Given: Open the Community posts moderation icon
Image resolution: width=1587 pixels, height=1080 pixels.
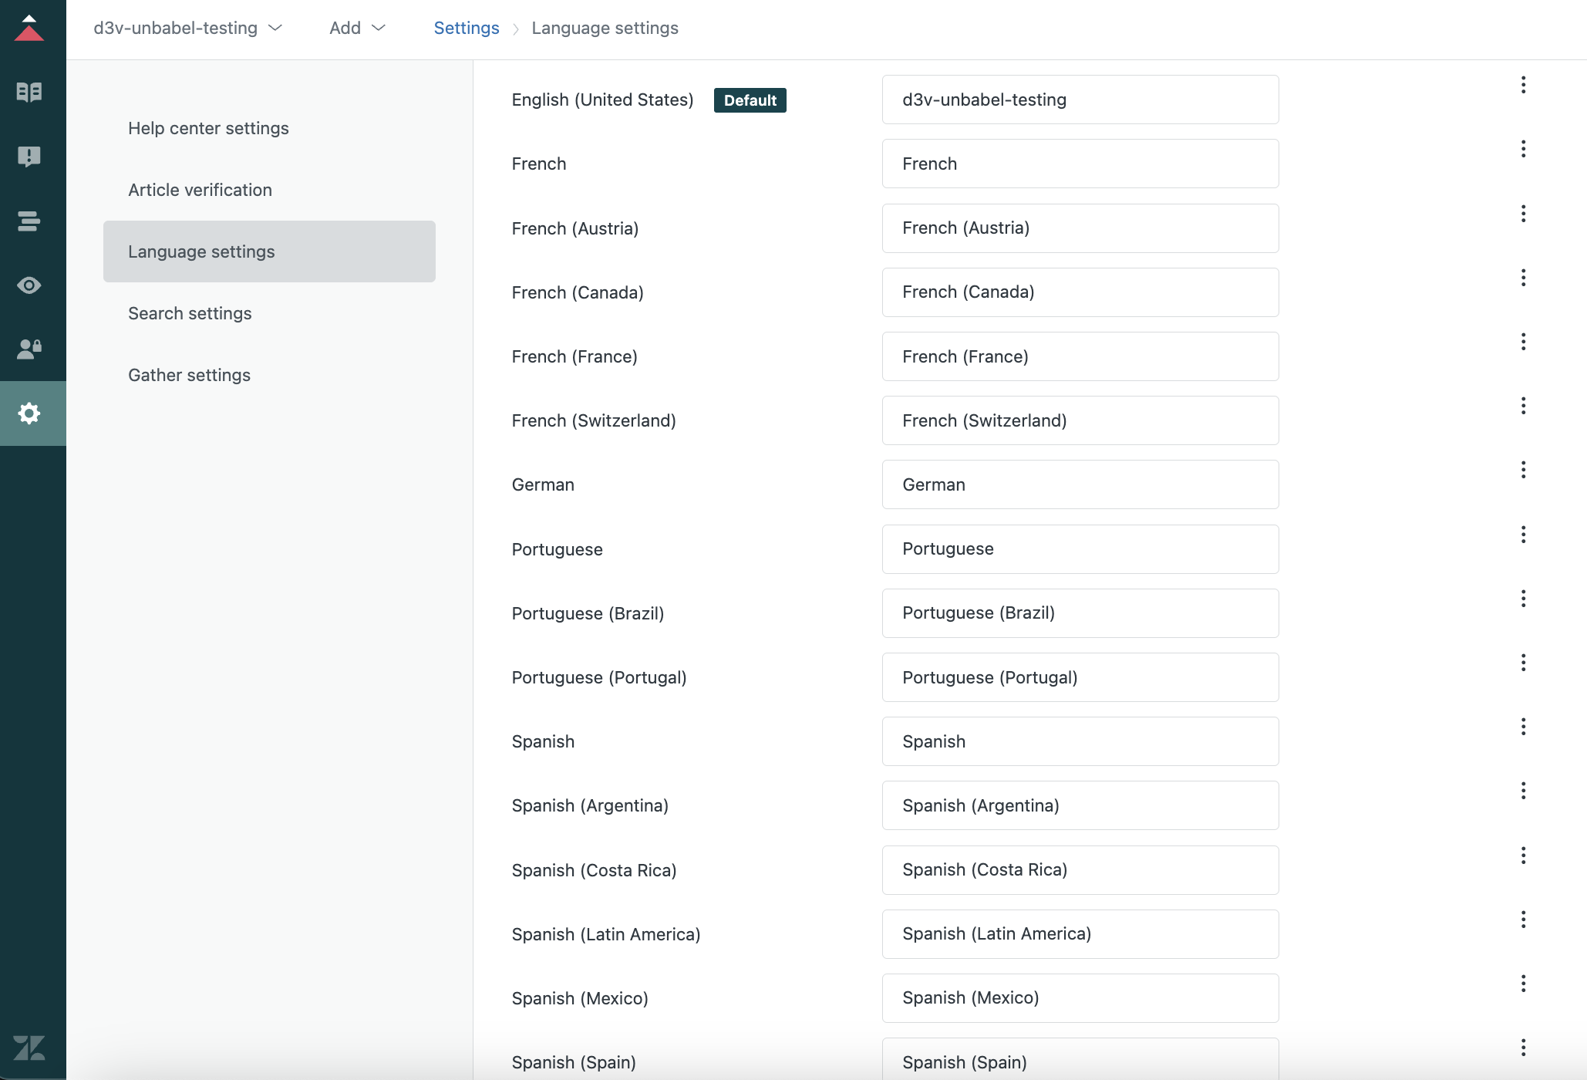Looking at the screenshot, I should (x=29, y=157).
